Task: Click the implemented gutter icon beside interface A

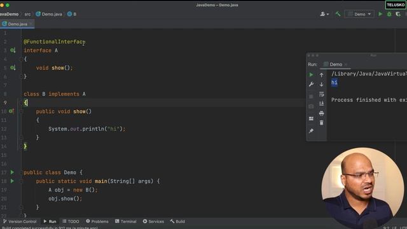Action: (13, 50)
